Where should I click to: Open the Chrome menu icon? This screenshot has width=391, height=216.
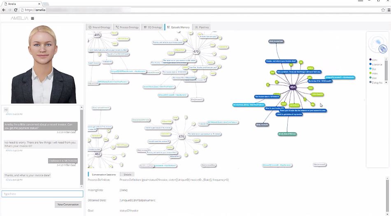tap(386, 9)
